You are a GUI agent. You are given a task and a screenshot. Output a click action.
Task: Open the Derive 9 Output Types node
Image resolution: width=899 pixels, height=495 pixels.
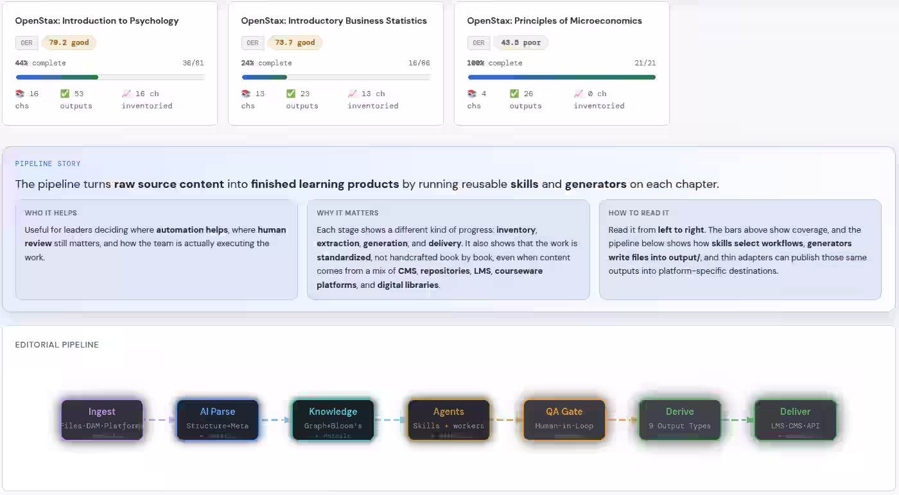point(680,420)
